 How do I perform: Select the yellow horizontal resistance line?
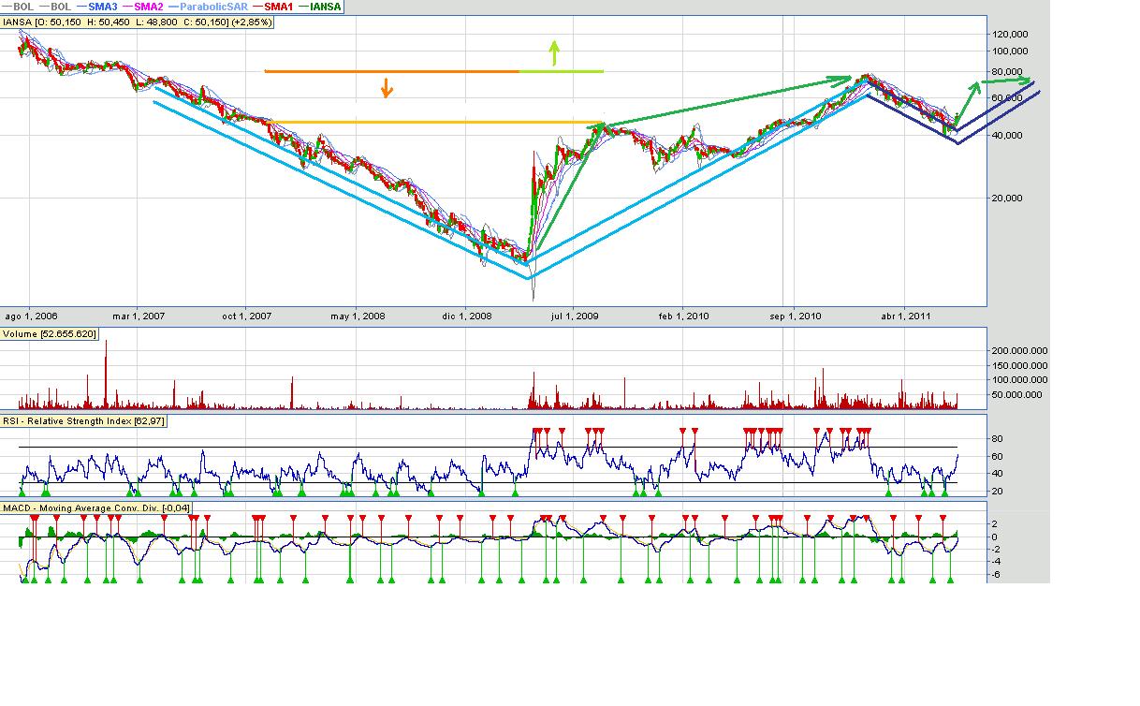click(x=421, y=122)
